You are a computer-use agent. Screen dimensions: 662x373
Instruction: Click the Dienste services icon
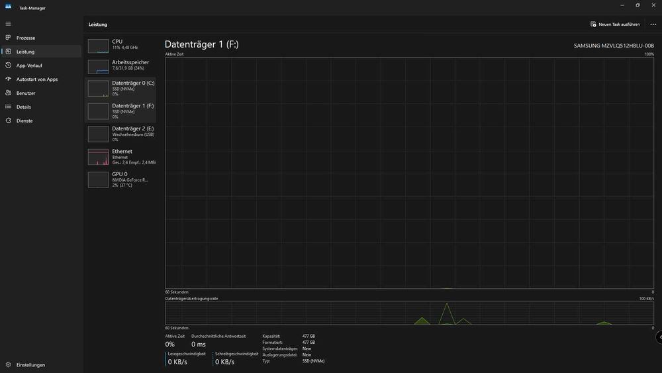(8, 121)
